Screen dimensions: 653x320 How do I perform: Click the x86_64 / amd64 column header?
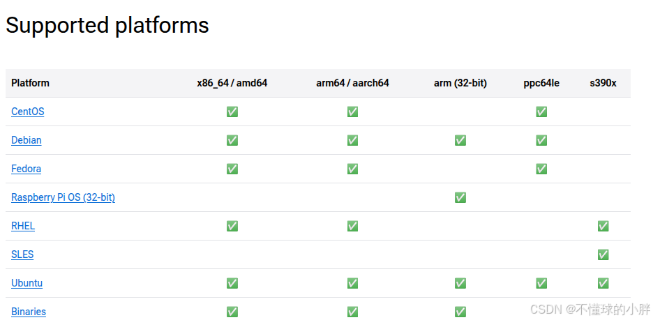232,83
